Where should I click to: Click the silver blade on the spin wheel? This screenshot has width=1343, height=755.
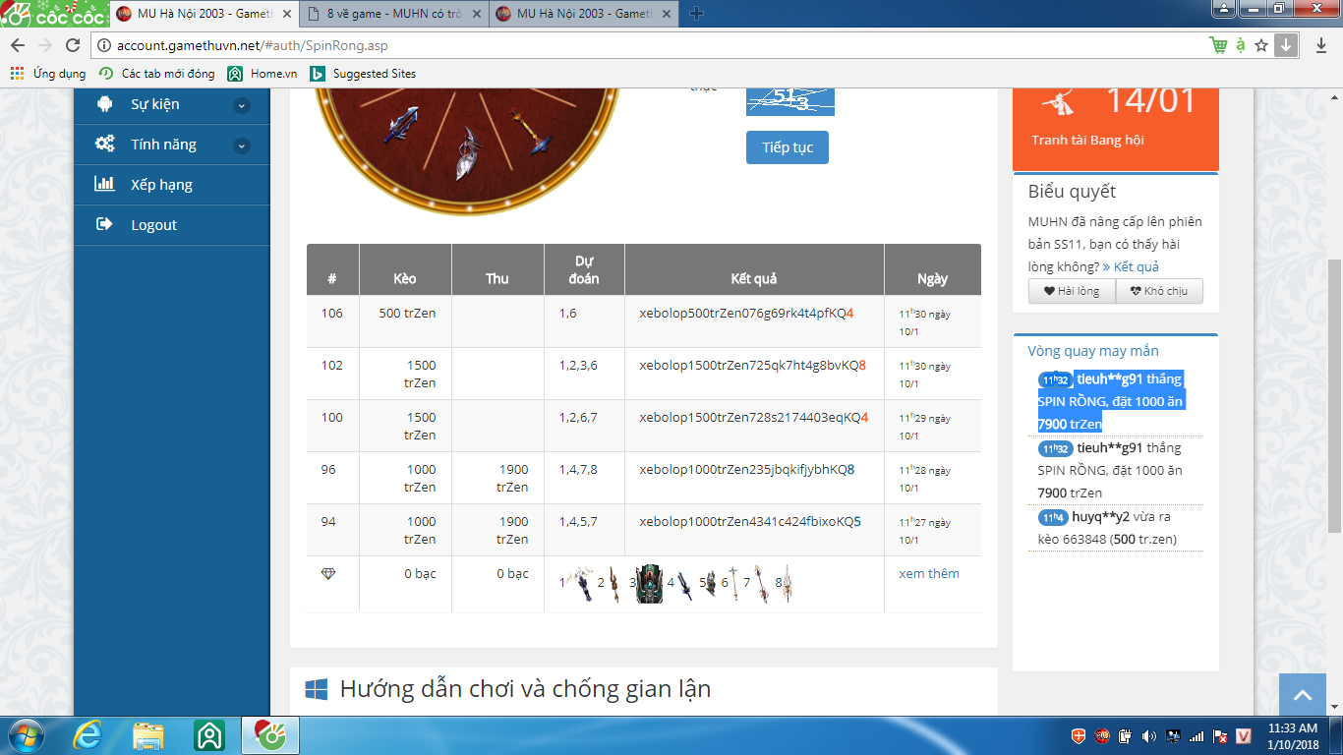[467, 153]
